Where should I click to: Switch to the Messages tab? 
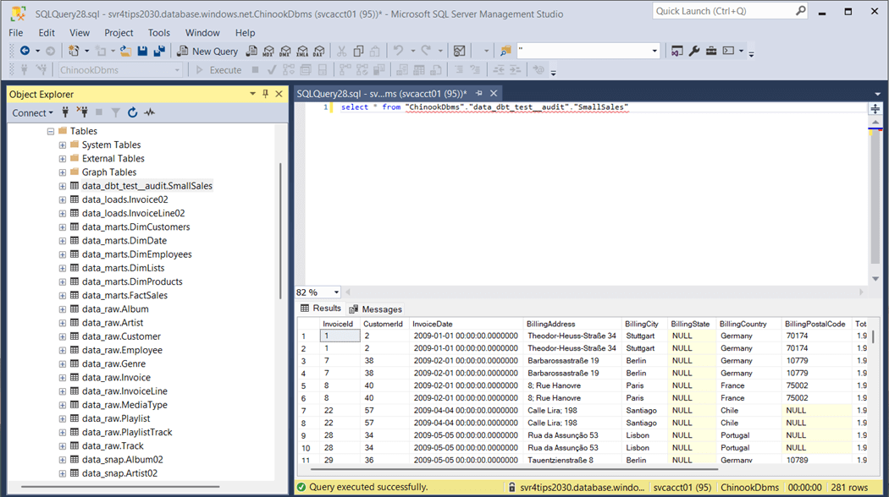click(376, 309)
